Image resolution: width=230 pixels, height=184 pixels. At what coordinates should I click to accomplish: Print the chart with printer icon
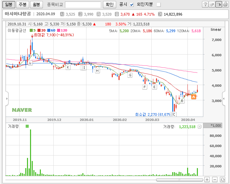(225, 4)
